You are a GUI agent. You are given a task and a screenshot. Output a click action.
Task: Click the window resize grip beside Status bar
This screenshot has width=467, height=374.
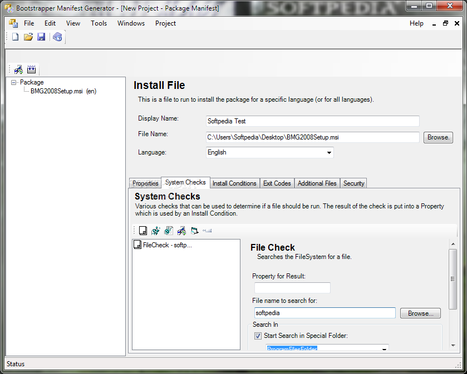click(x=458, y=365)
